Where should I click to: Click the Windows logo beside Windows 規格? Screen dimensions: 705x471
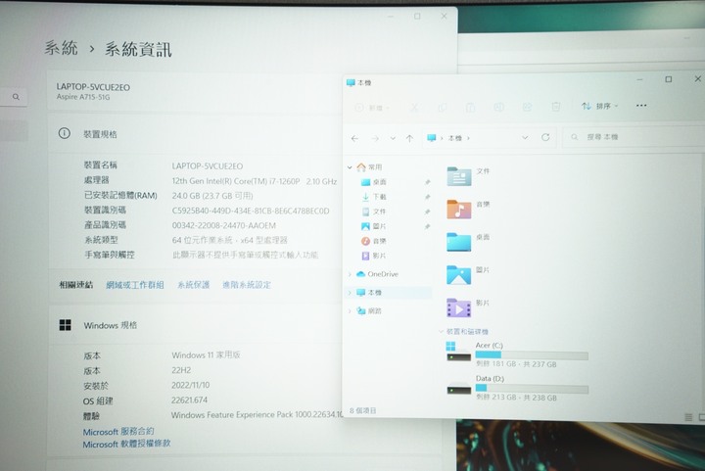66,325
